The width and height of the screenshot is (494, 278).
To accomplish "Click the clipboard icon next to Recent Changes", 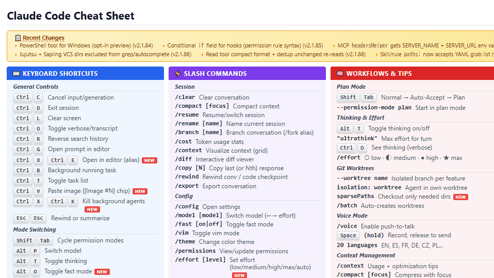I will click(18, 38).
